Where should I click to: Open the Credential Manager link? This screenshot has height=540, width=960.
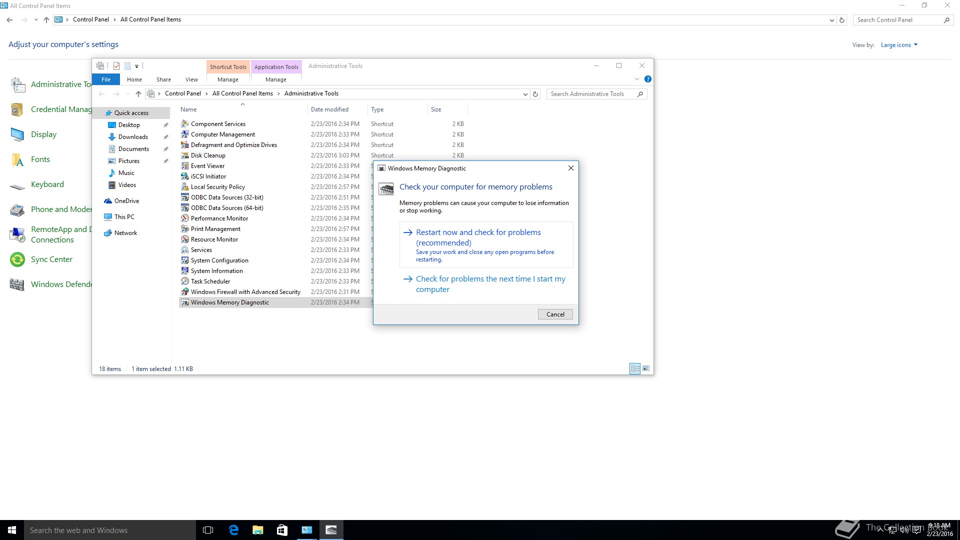61,109
